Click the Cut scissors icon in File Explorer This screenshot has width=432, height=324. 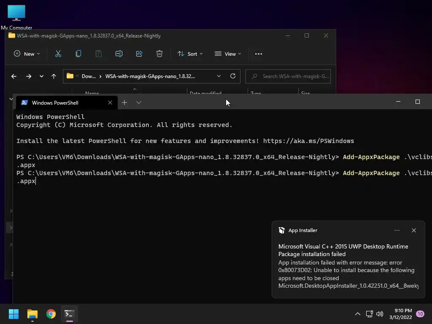[x=58, y=54]
